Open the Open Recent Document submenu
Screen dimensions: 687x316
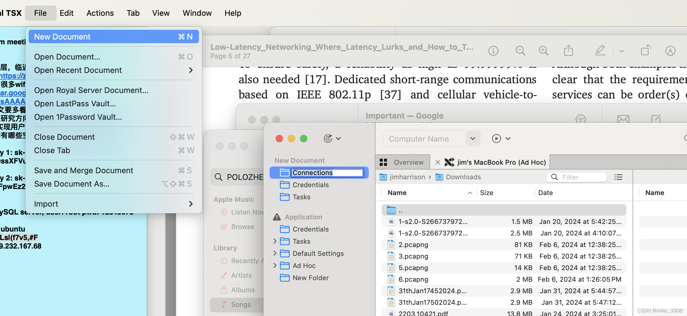click(113, 70)
